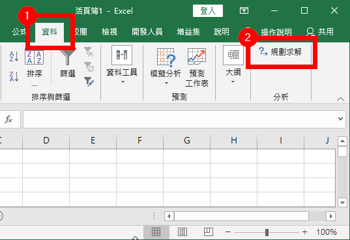Open the Help (說明) tab

222,32
